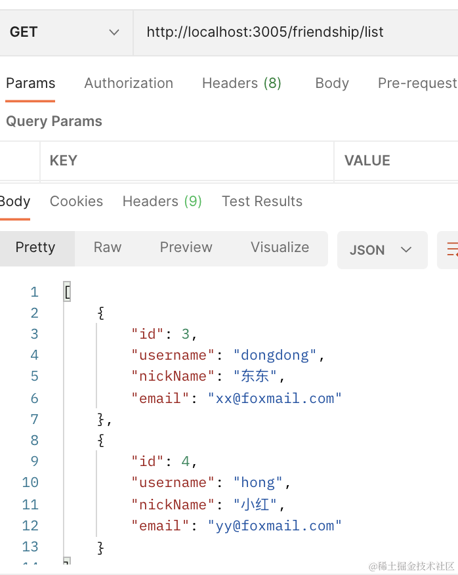Click the chevron arrow next to GET
This screenshot has height=575, width=458.
click(114, 32)
